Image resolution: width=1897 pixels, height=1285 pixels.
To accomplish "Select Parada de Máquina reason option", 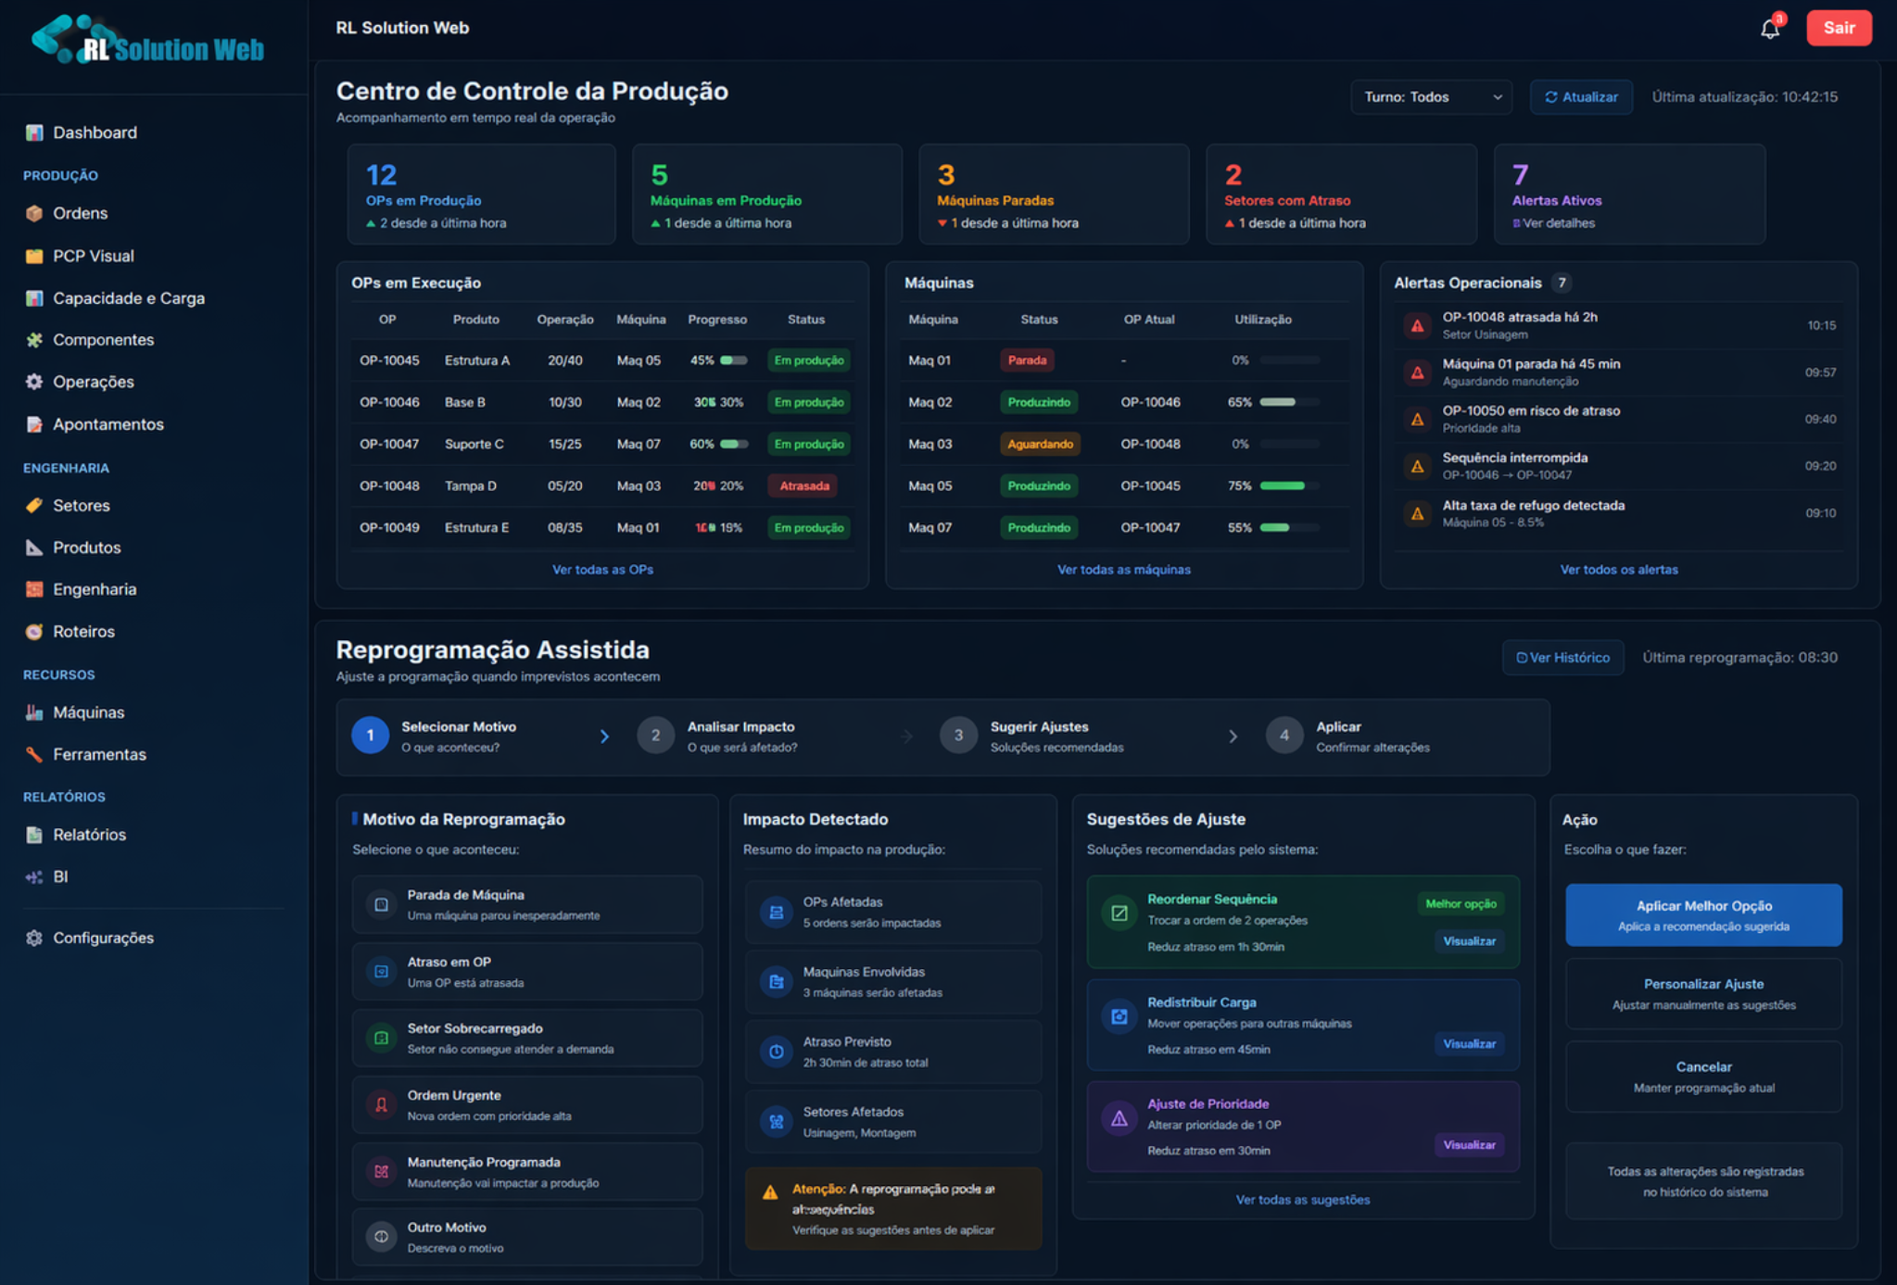I will (526, 904).
